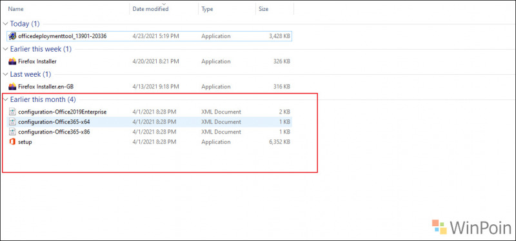This screenshot has height=241, width=516.
Task: Select the Firefox Installer file name
Action: click(37, 61)
